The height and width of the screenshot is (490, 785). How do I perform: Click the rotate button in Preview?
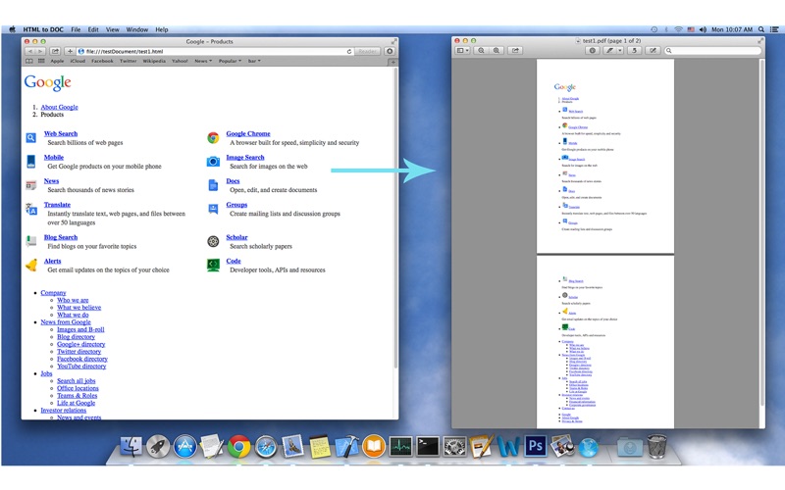(x=634, y=51)
